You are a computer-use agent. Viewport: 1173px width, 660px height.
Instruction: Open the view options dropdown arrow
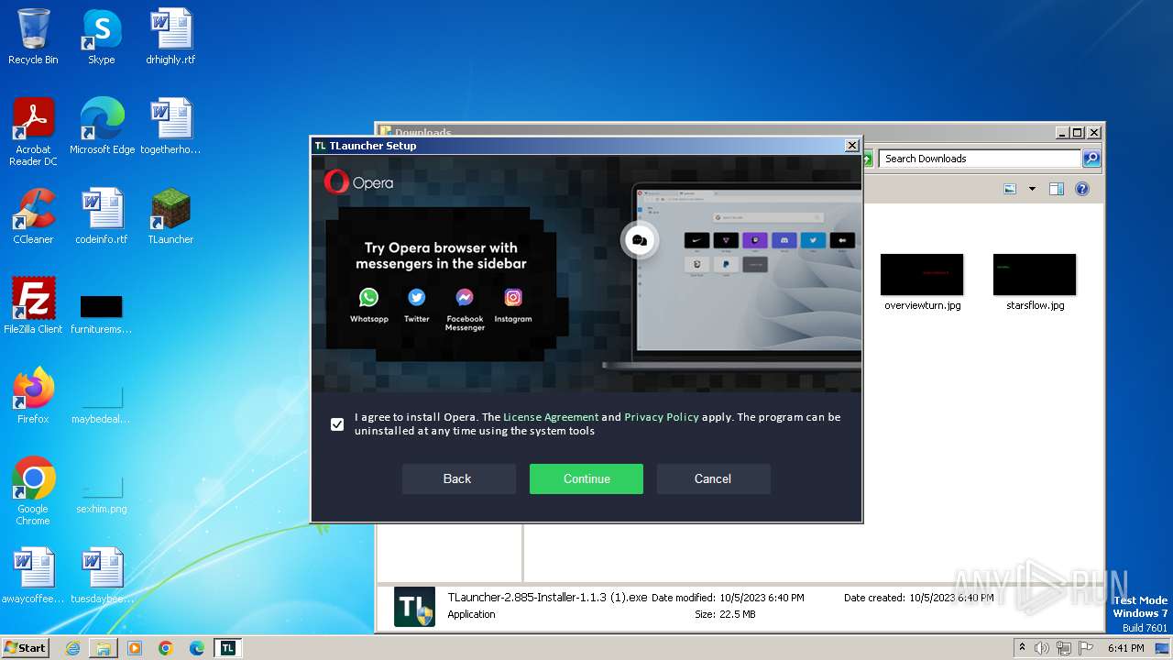[x=1032, y=189]
